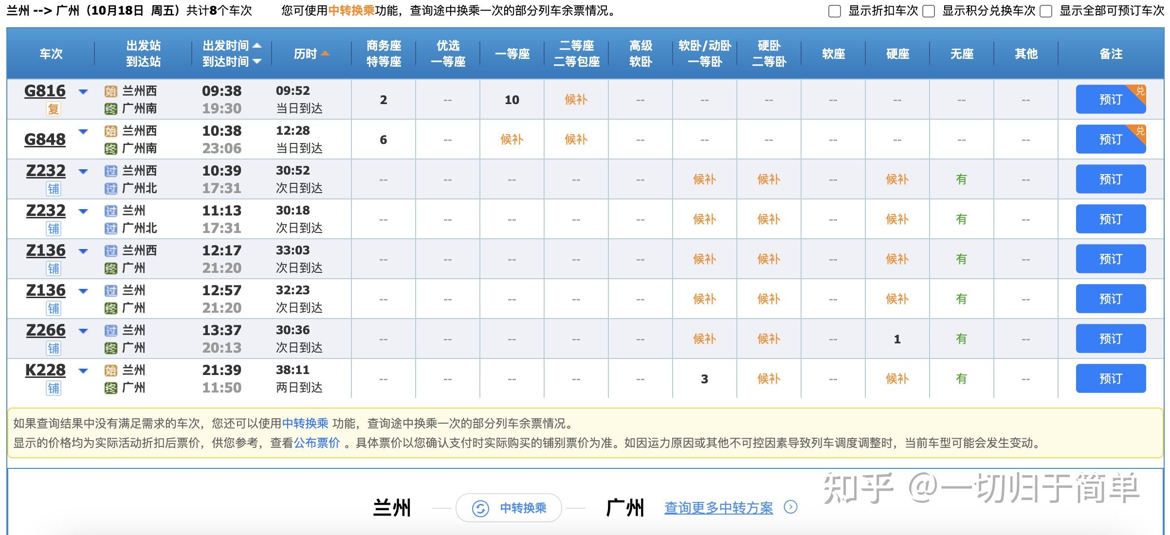Viewport: 1170px width, 535px height.
Task: Click 铺 badge under Z266
Action: click(x=54, y=348)
